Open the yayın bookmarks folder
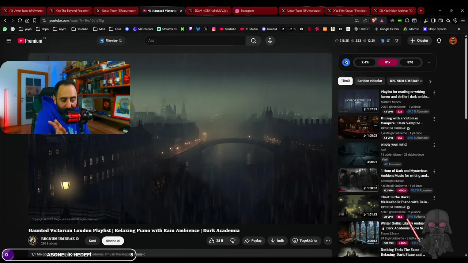Viewport: 468px width, 263px height. pos(25,29)
